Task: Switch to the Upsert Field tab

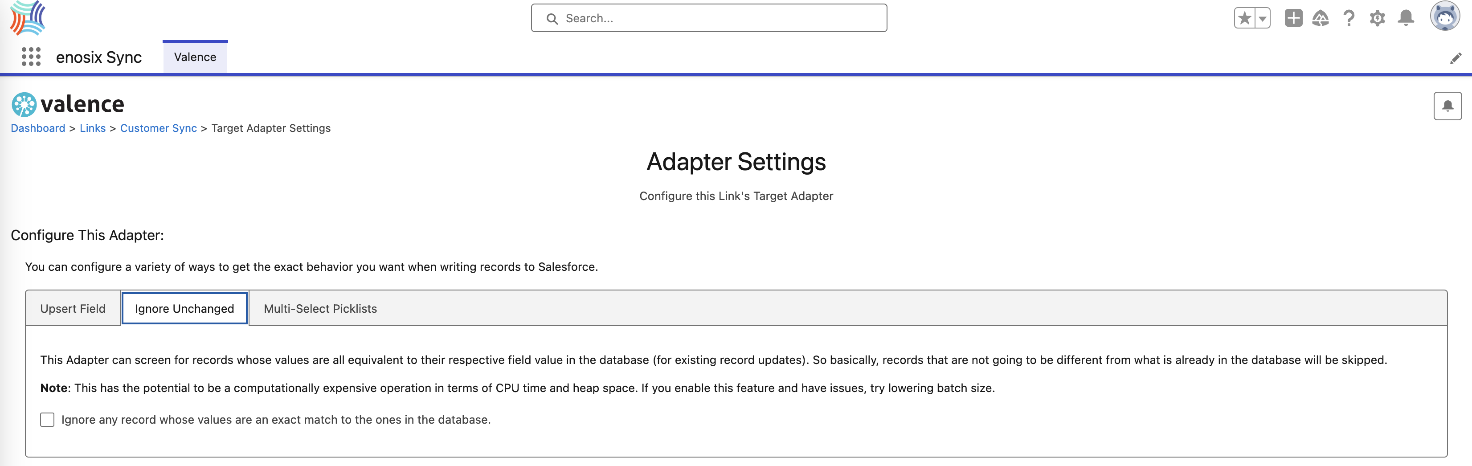Action: [x=73, y=308]
